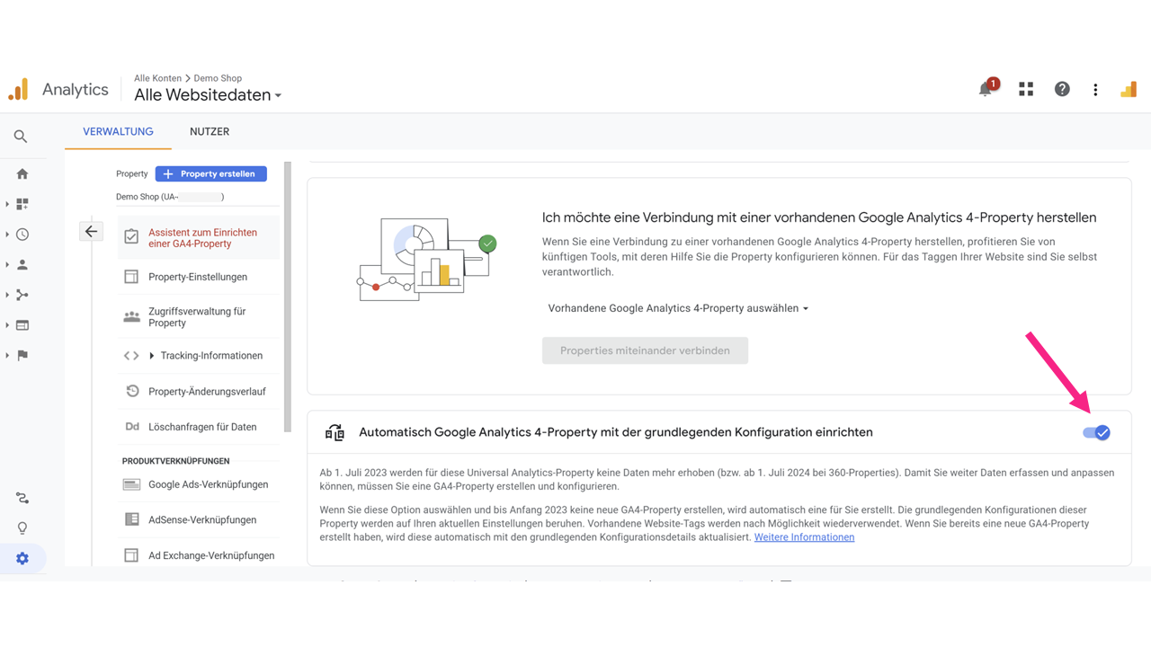Viewport: 1151px width, 647px height.
Task: Select the VERWALTUNG tab
Action: tap(118, 131)
